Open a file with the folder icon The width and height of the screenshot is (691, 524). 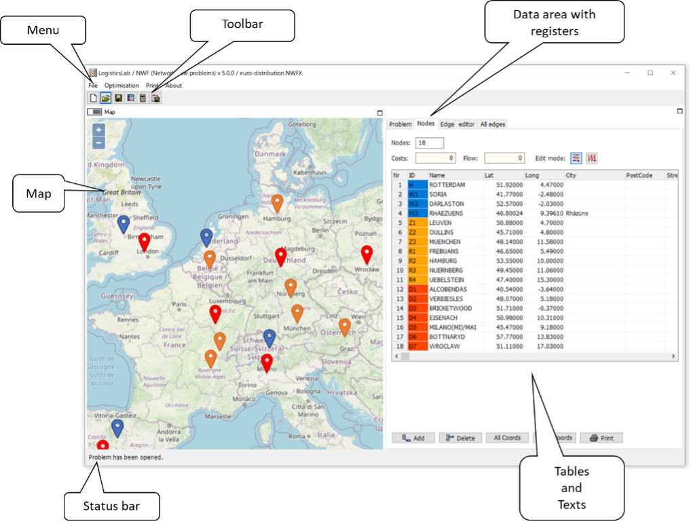(106, 98)
